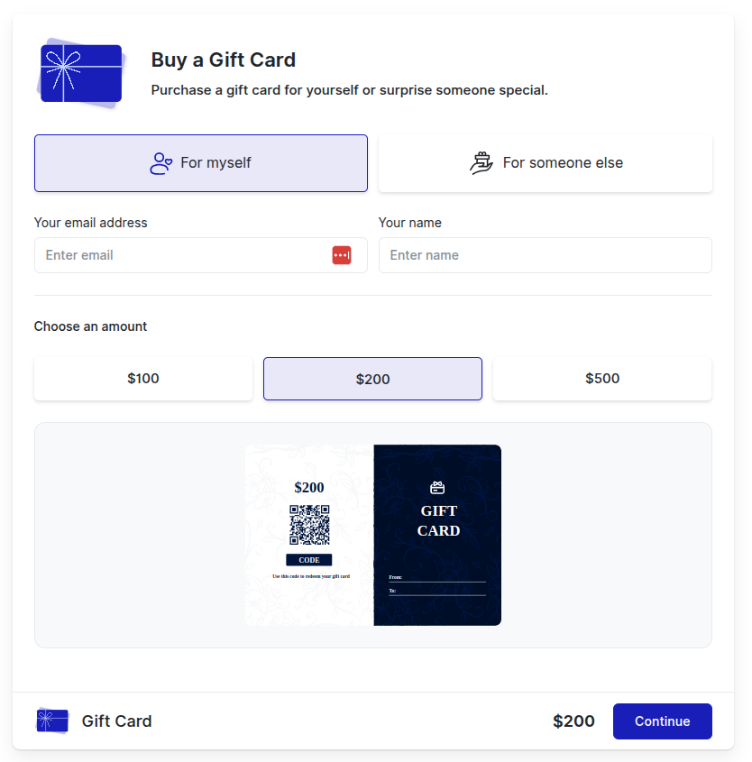Click the hand-holding-gift icon for someone else
This screenshot has width=752, height=762.
[481, 163]
